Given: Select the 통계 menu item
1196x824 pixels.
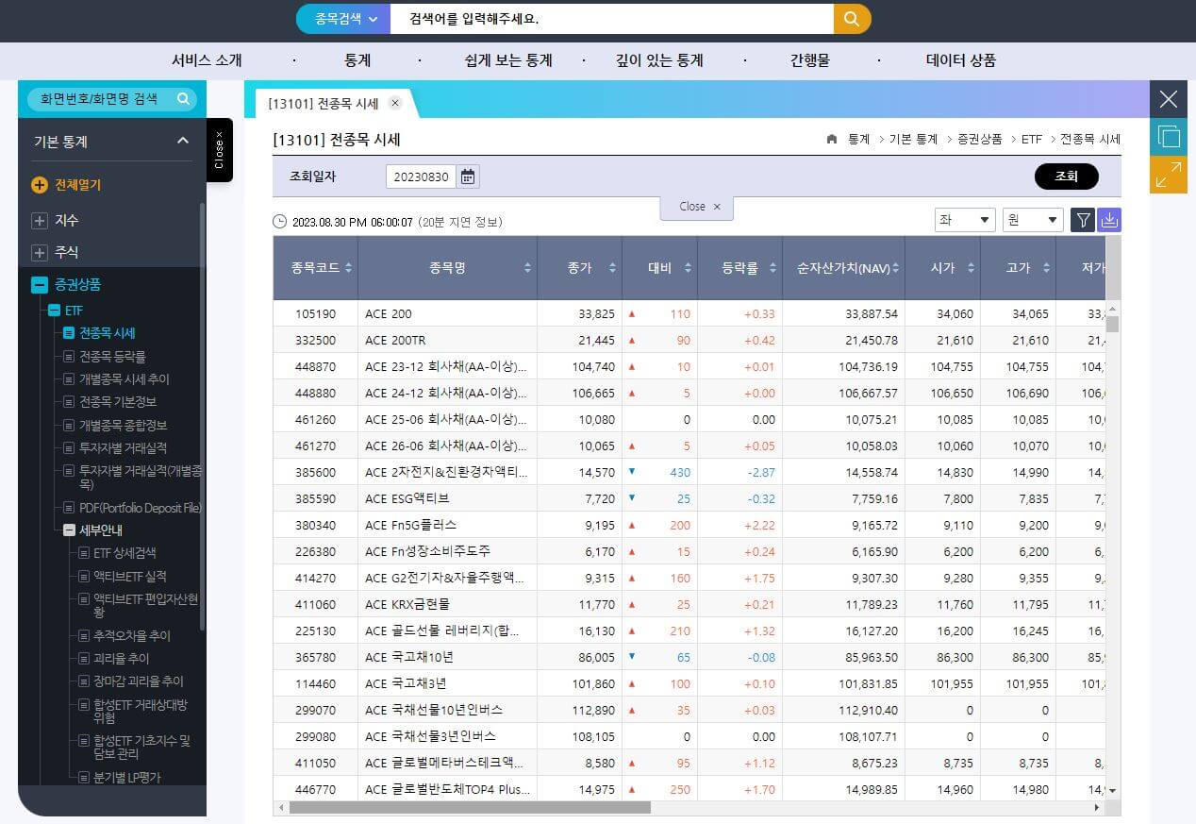Looking at the screenshot, I should pos(356,59).
